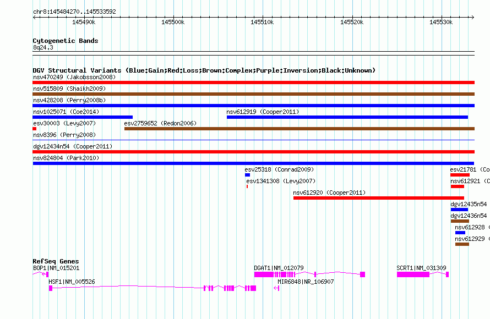Open the nsv612920 (Cooper2011) label
The height and width of the screenshot is (319, 490).
coord(329,193)
